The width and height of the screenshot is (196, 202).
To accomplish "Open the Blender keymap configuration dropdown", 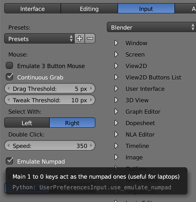I will point(151,27).
